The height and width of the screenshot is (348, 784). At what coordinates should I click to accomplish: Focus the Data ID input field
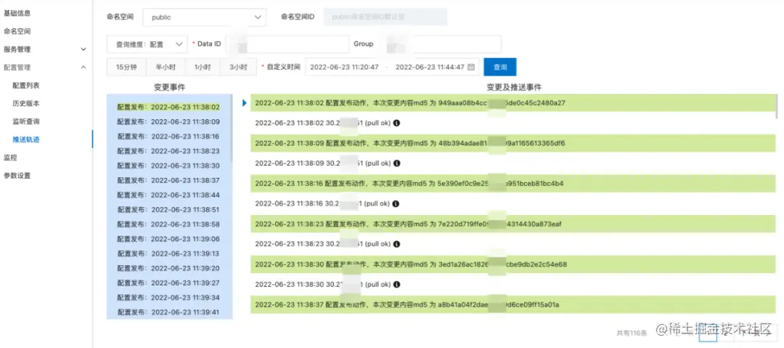coord(287,44)
